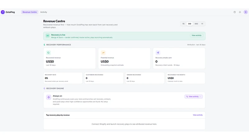The height and width of the screenshot is (140, 249).
Task: Click the Attribution last 30 days label
Action: tap(196, 45)
